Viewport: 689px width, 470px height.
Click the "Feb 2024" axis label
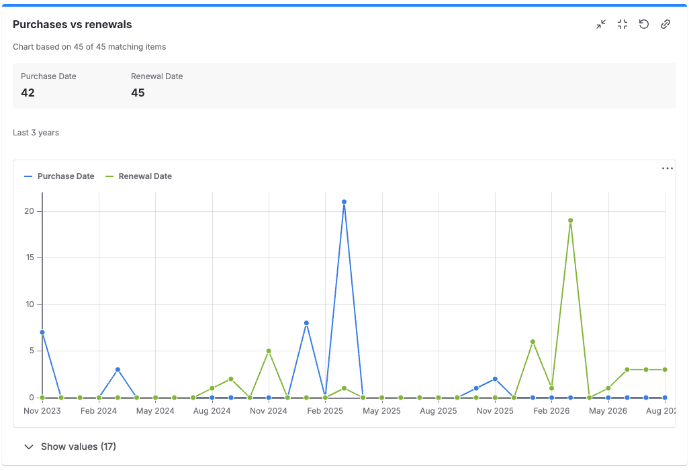[99, 411]
